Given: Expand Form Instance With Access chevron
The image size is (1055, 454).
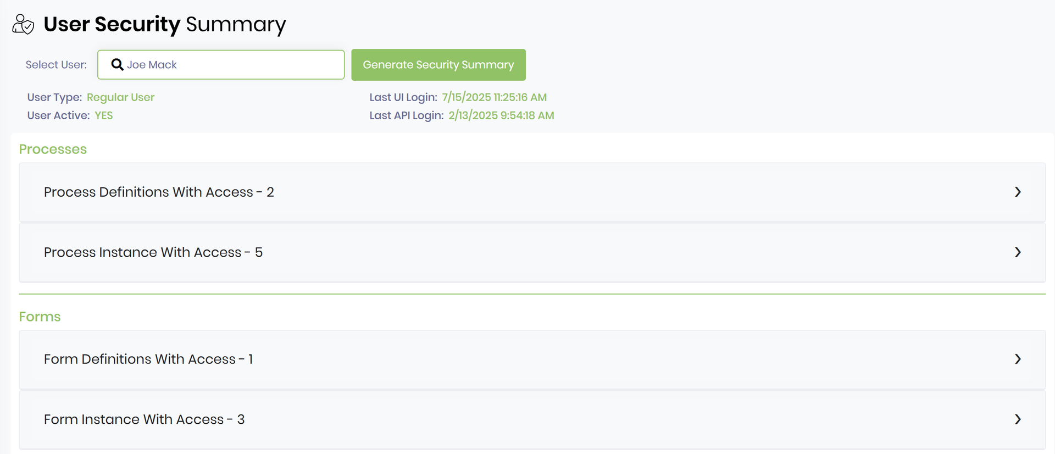Looking at the screenshot, I should [1018, 419].
